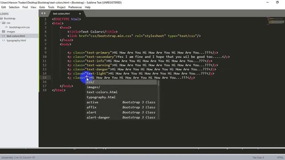Open text-colors.html in the sidebar

pos(16,36)
